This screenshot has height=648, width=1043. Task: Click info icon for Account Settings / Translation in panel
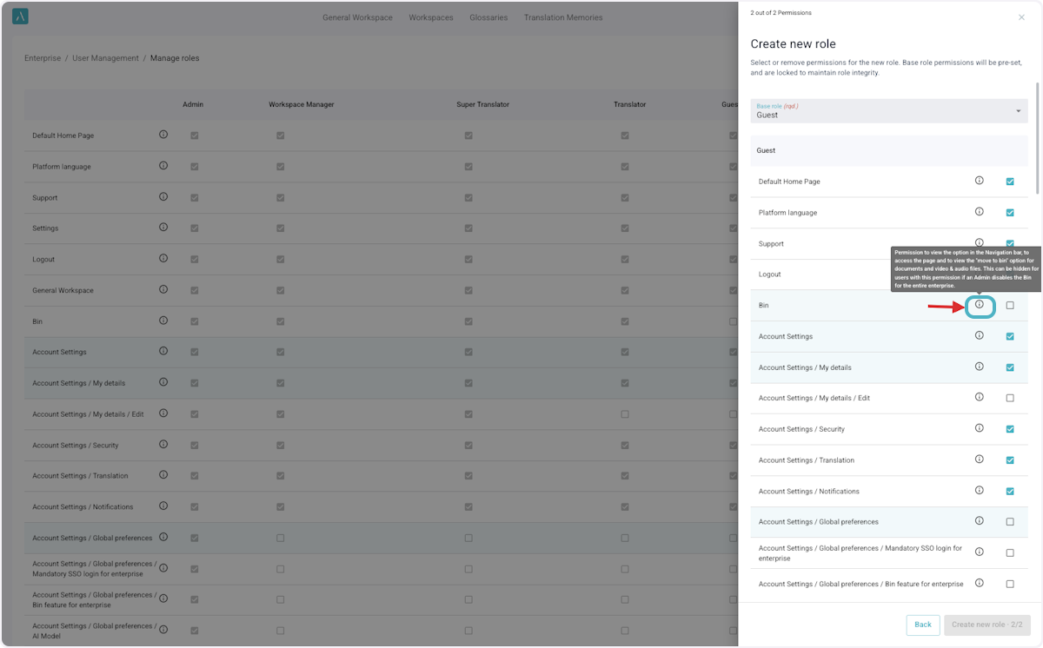[979, 460]
